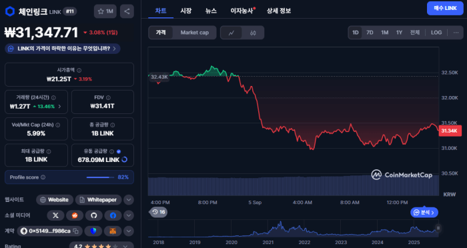Viewport: 467px width, 248px height.
Task: Toggle LOG scale on the chart
Action: pos(436,33)
